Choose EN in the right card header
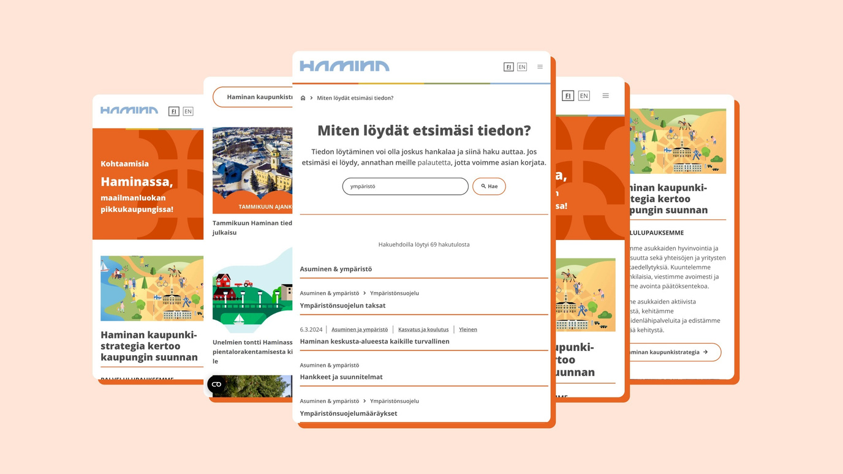 coord(584,96)
